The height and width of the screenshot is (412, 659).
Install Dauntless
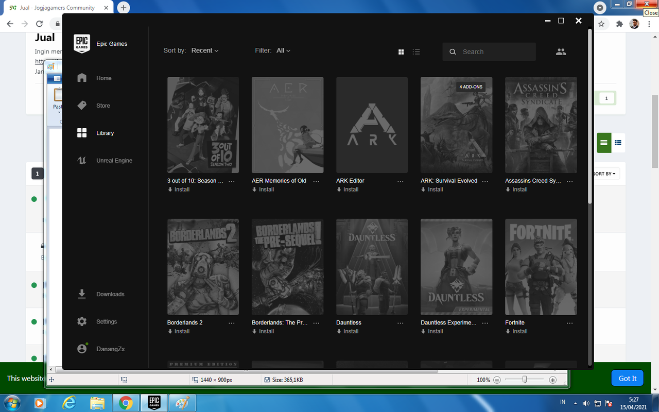coord(348,331)
